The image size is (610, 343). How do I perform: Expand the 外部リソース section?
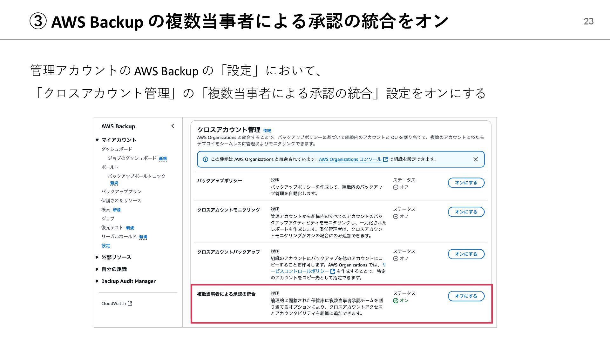97,257
